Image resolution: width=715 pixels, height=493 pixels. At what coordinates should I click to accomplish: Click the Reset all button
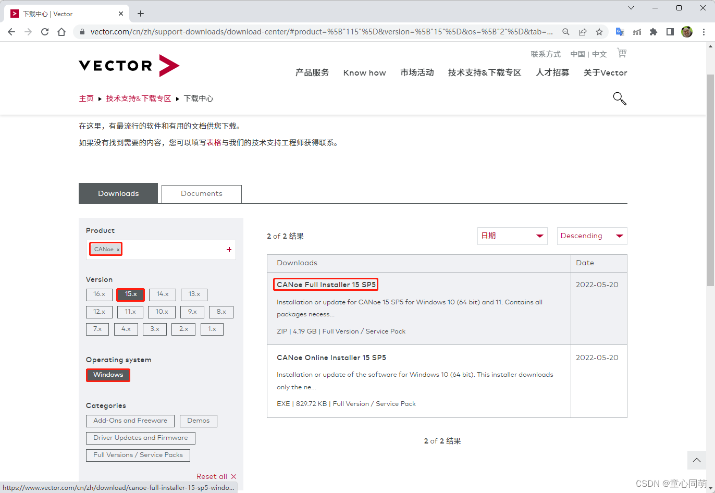(216, 476)
